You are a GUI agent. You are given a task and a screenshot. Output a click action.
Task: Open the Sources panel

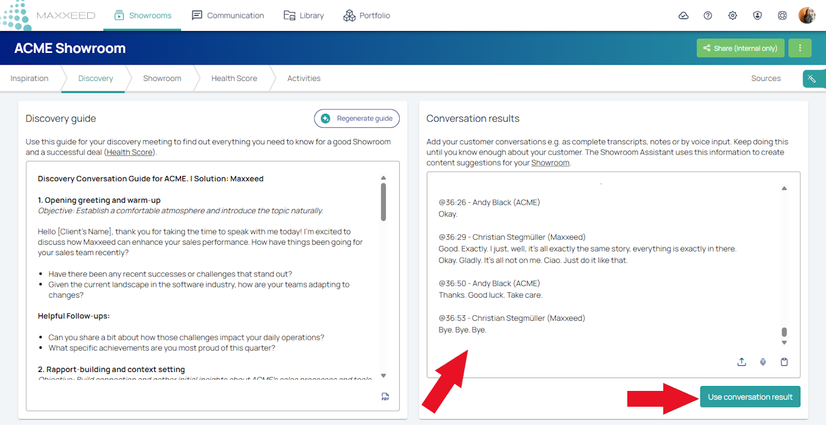click(766, 79)
